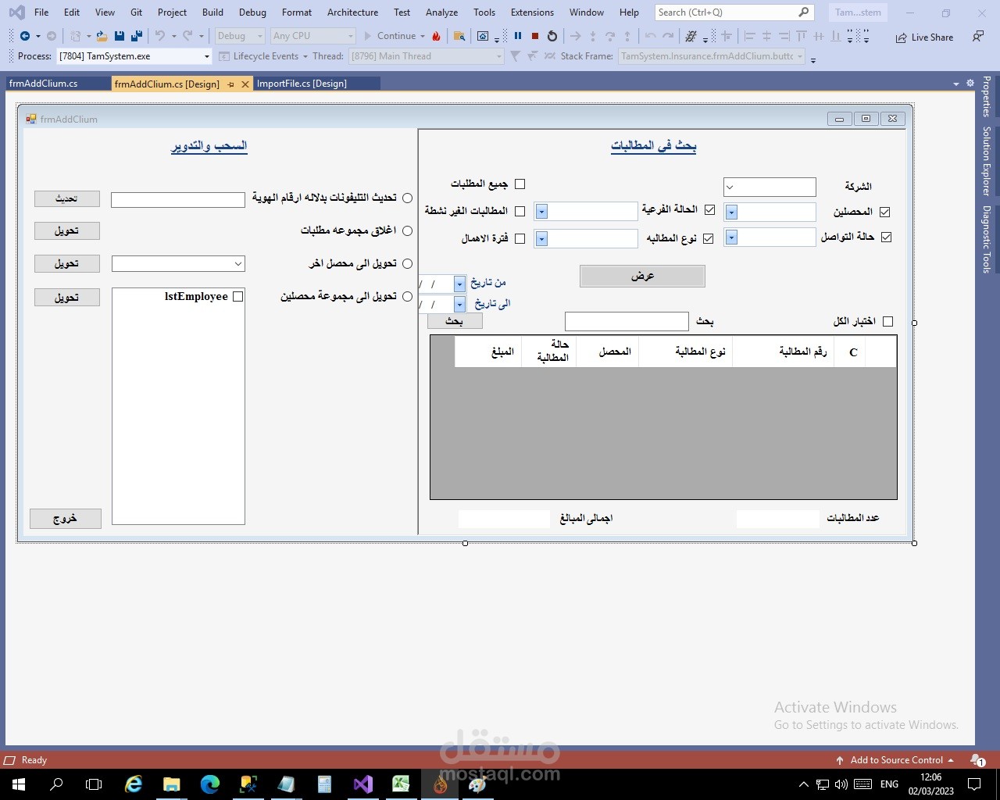Click Add to Source Control
The image size is (1000, 800).
tap(896, 760)
